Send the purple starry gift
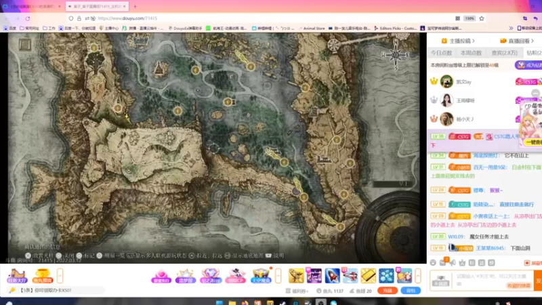Image resolution: width=542 pixels, height=305 pixels. coord(314,276)
